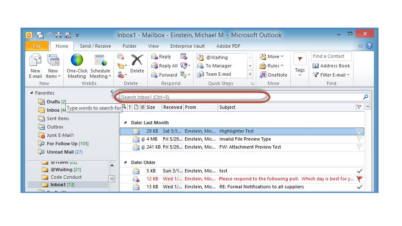Delete the selected message
Screen dimensions: 402x226
click(x=137, y=64)
